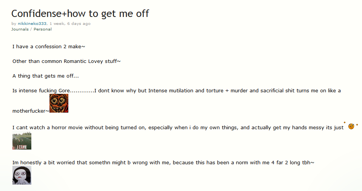Click the orange heart-eyed face emoticon

click(x=59, y=104)
